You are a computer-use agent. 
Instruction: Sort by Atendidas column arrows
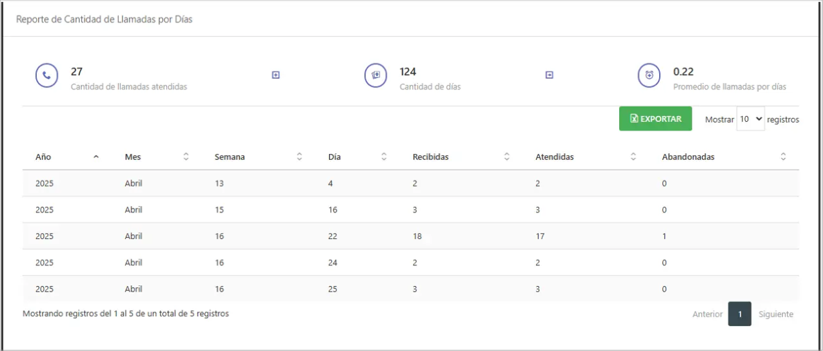[633, 157]
